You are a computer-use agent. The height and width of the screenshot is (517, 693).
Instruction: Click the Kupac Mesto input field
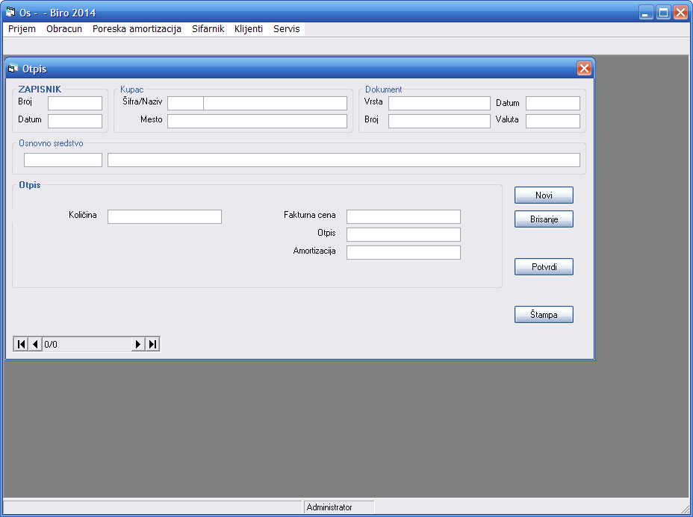[257, 121]
